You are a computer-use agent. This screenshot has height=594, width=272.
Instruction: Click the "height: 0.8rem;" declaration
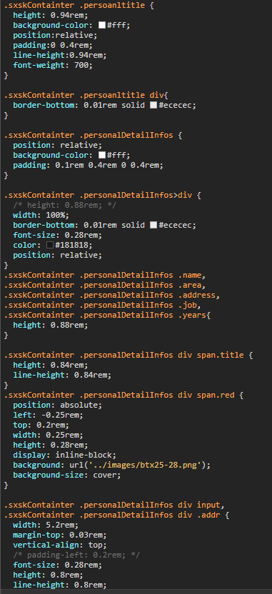coord(48,575)
